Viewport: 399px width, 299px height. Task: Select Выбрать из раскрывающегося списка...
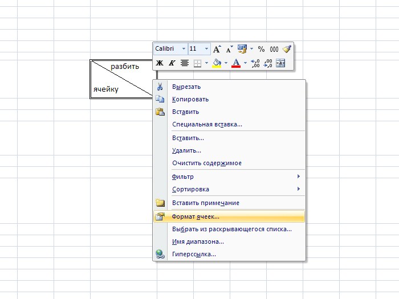click(x=229, y=229)
